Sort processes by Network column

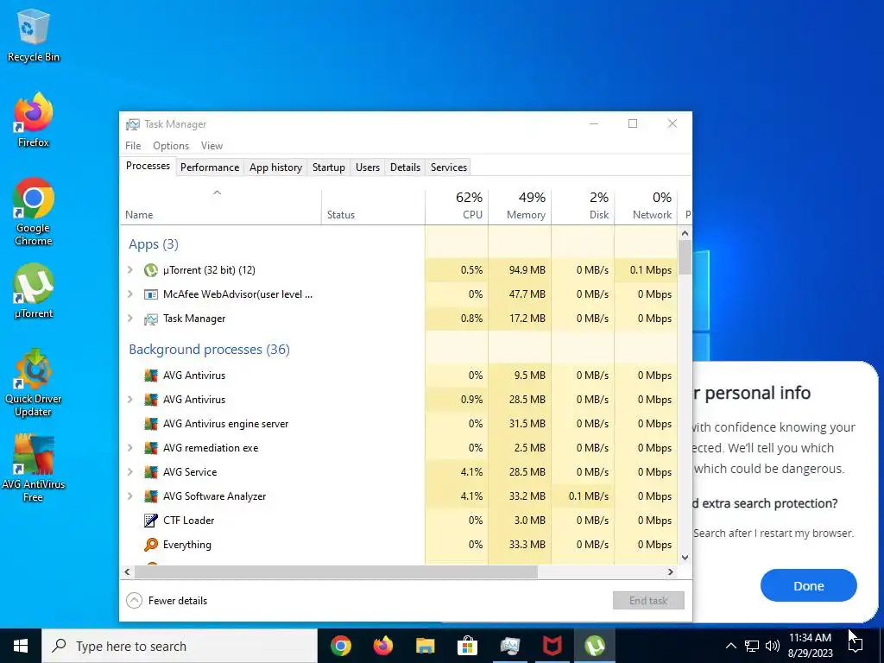pyautogui.click(x=646, y=206)
